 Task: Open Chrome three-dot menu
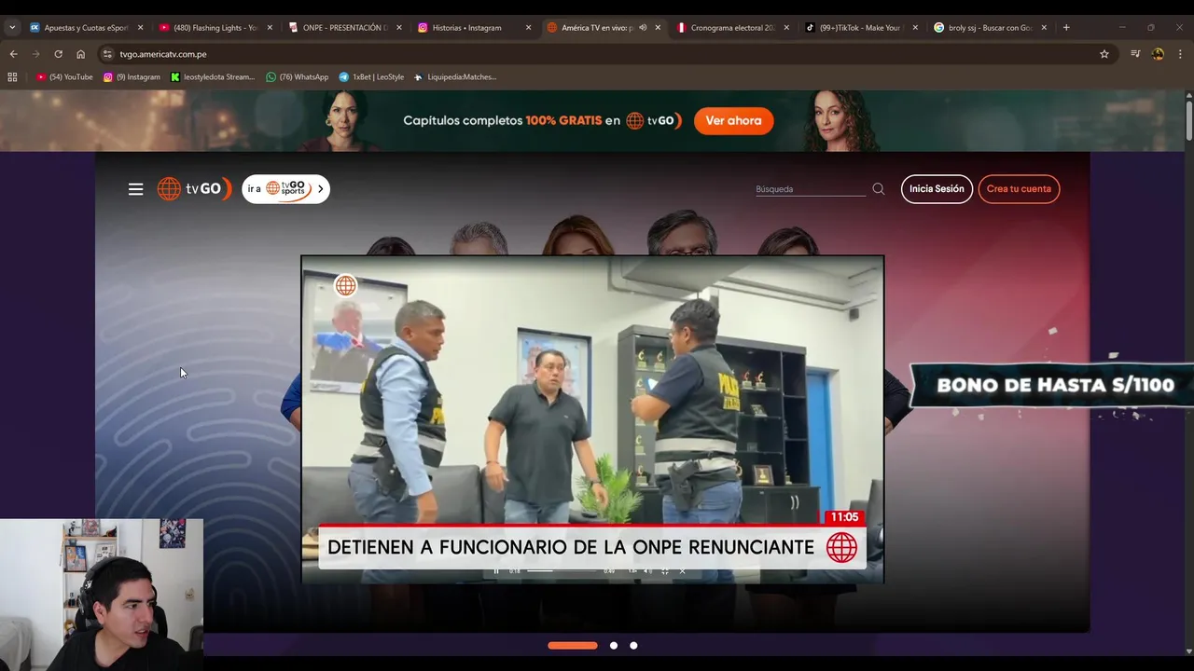1180,54
